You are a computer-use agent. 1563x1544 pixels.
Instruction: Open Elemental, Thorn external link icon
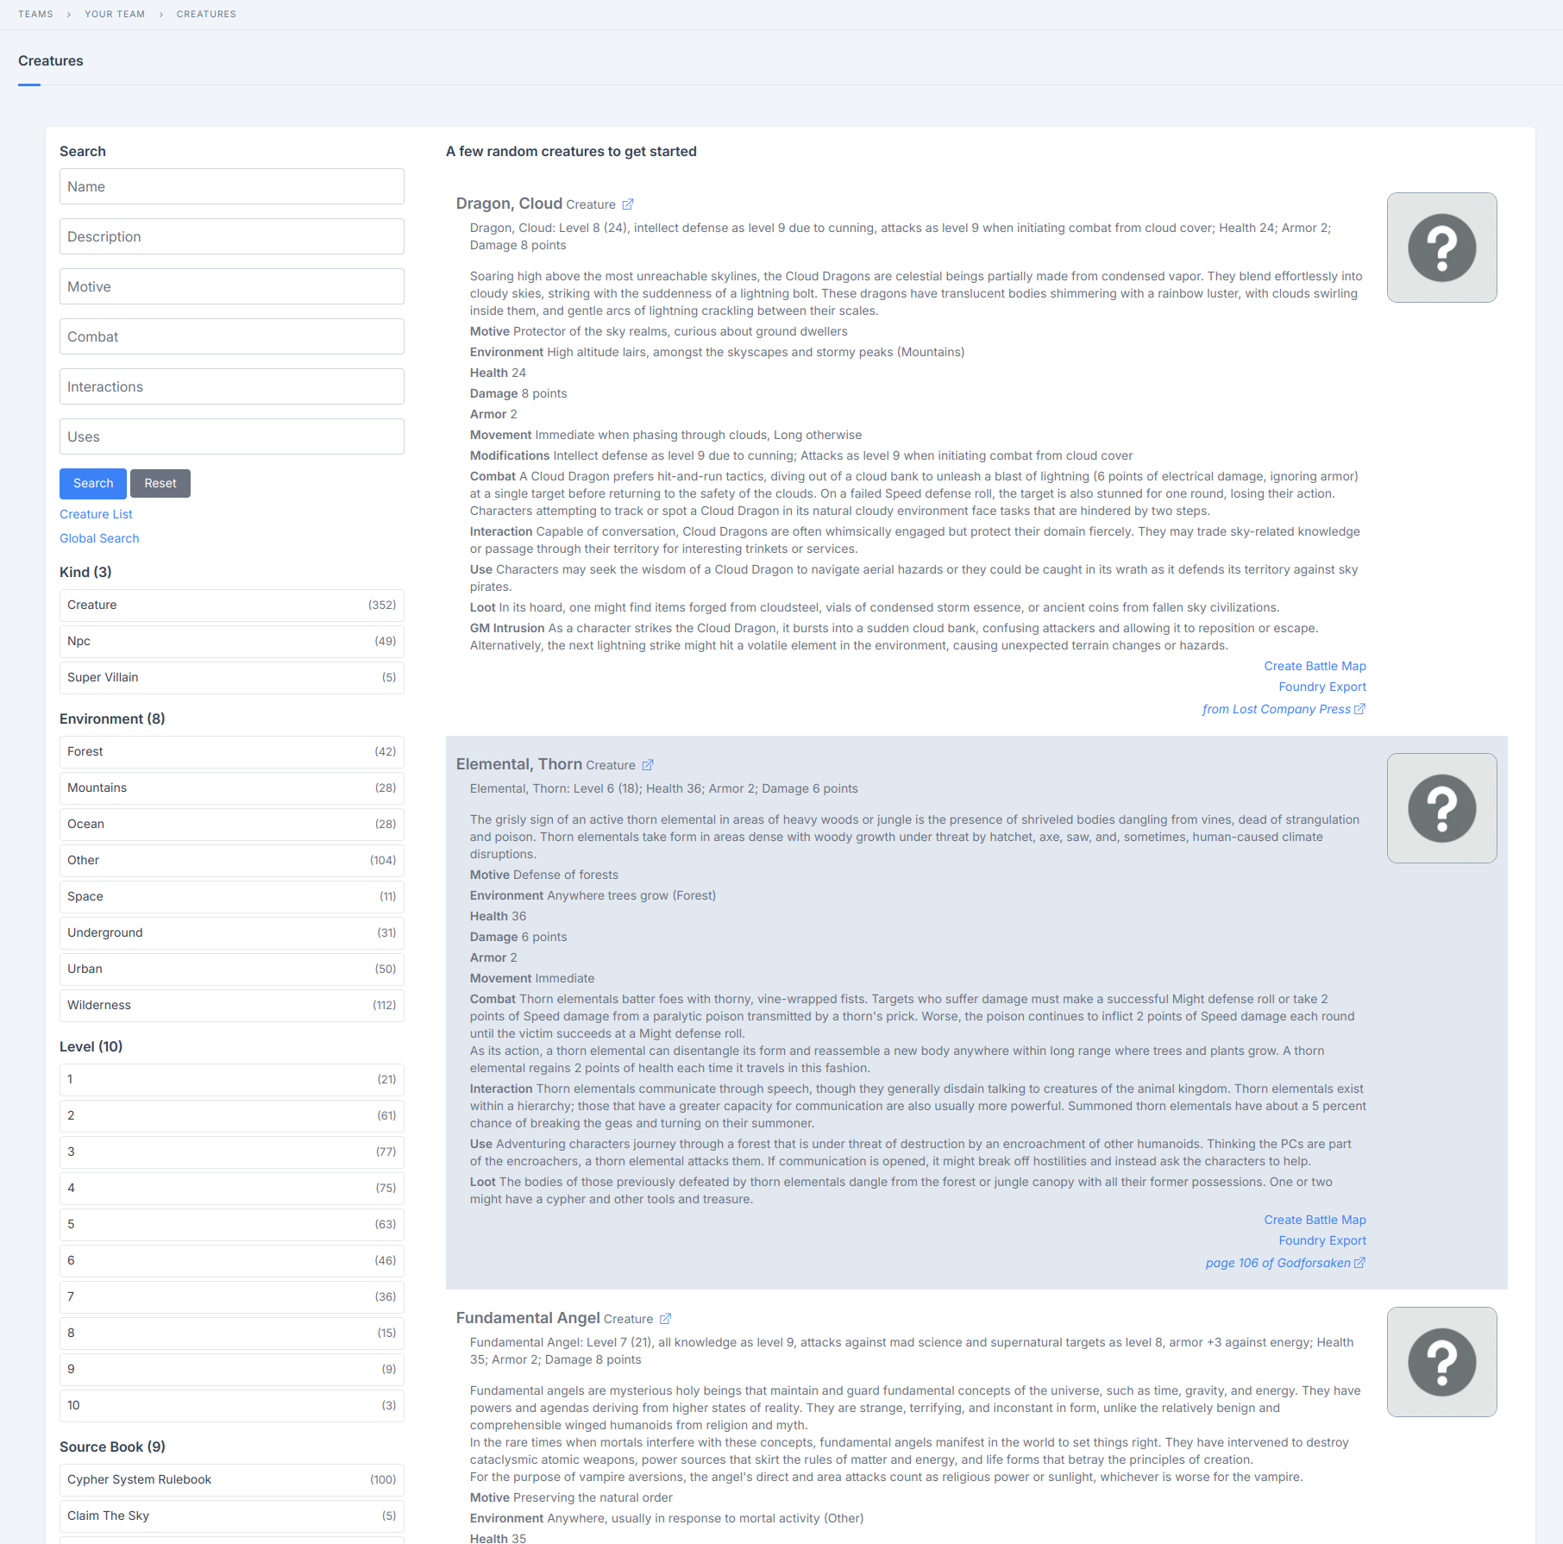pyautogui.click(x=648, y=765)
